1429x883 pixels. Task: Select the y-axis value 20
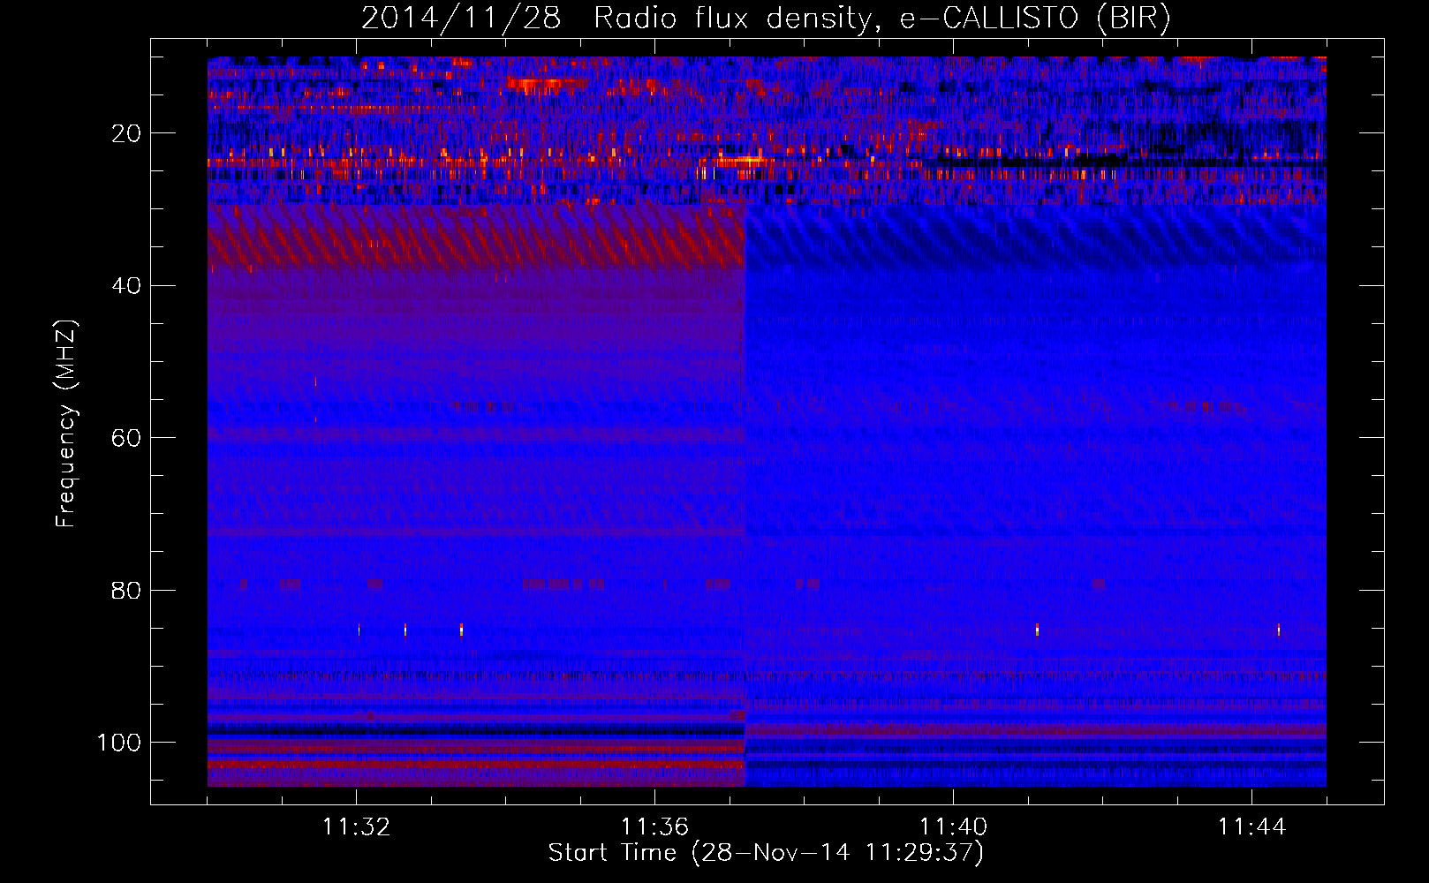[x=126, y=133]
